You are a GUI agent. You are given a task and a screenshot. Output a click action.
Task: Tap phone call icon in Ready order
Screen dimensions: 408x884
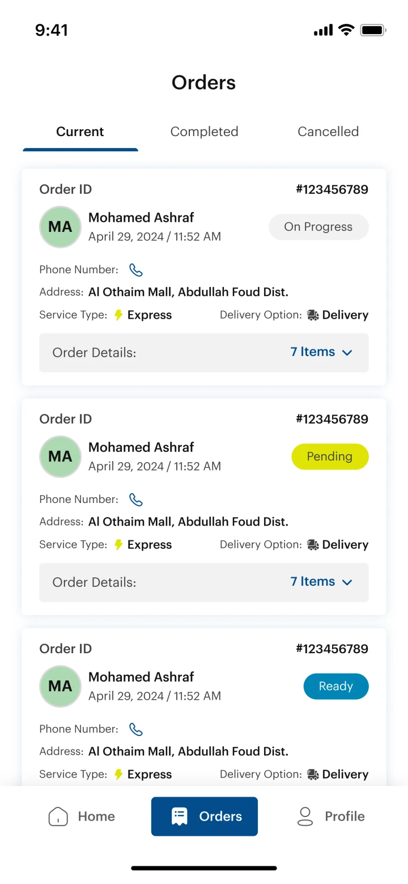pyautogui.click(x=136, y=729)
